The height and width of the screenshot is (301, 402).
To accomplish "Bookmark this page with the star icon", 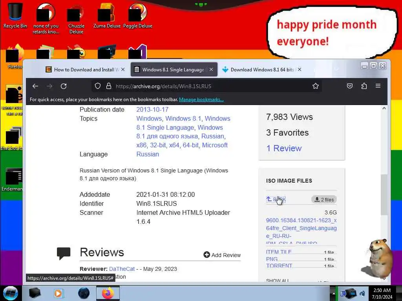I will click(315, 86).
